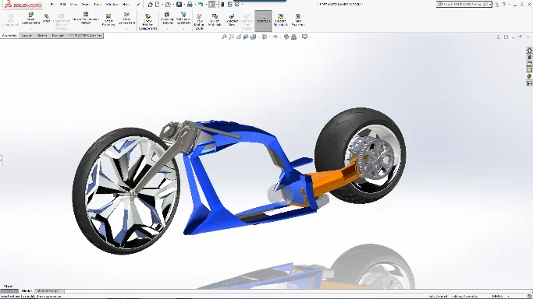Open an existing document icon
The image size is (533, 299).
(168, 5)
